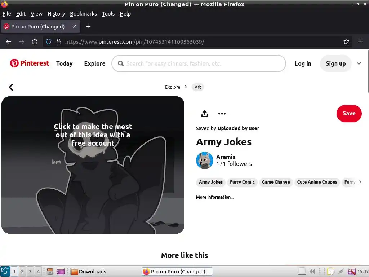
Task: Click the Uploaded by user text
Action: pyautogui.click(x=238, y=128)
